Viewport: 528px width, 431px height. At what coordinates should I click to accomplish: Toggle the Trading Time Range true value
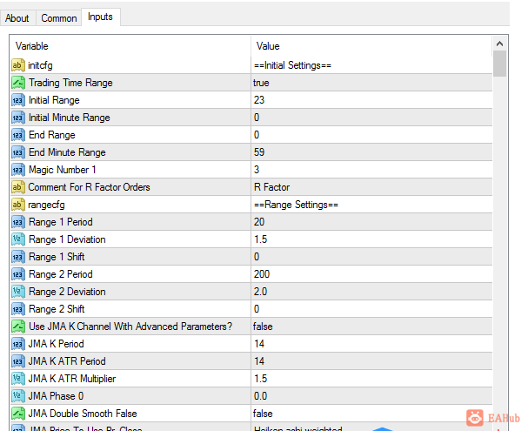coord(371,83)
